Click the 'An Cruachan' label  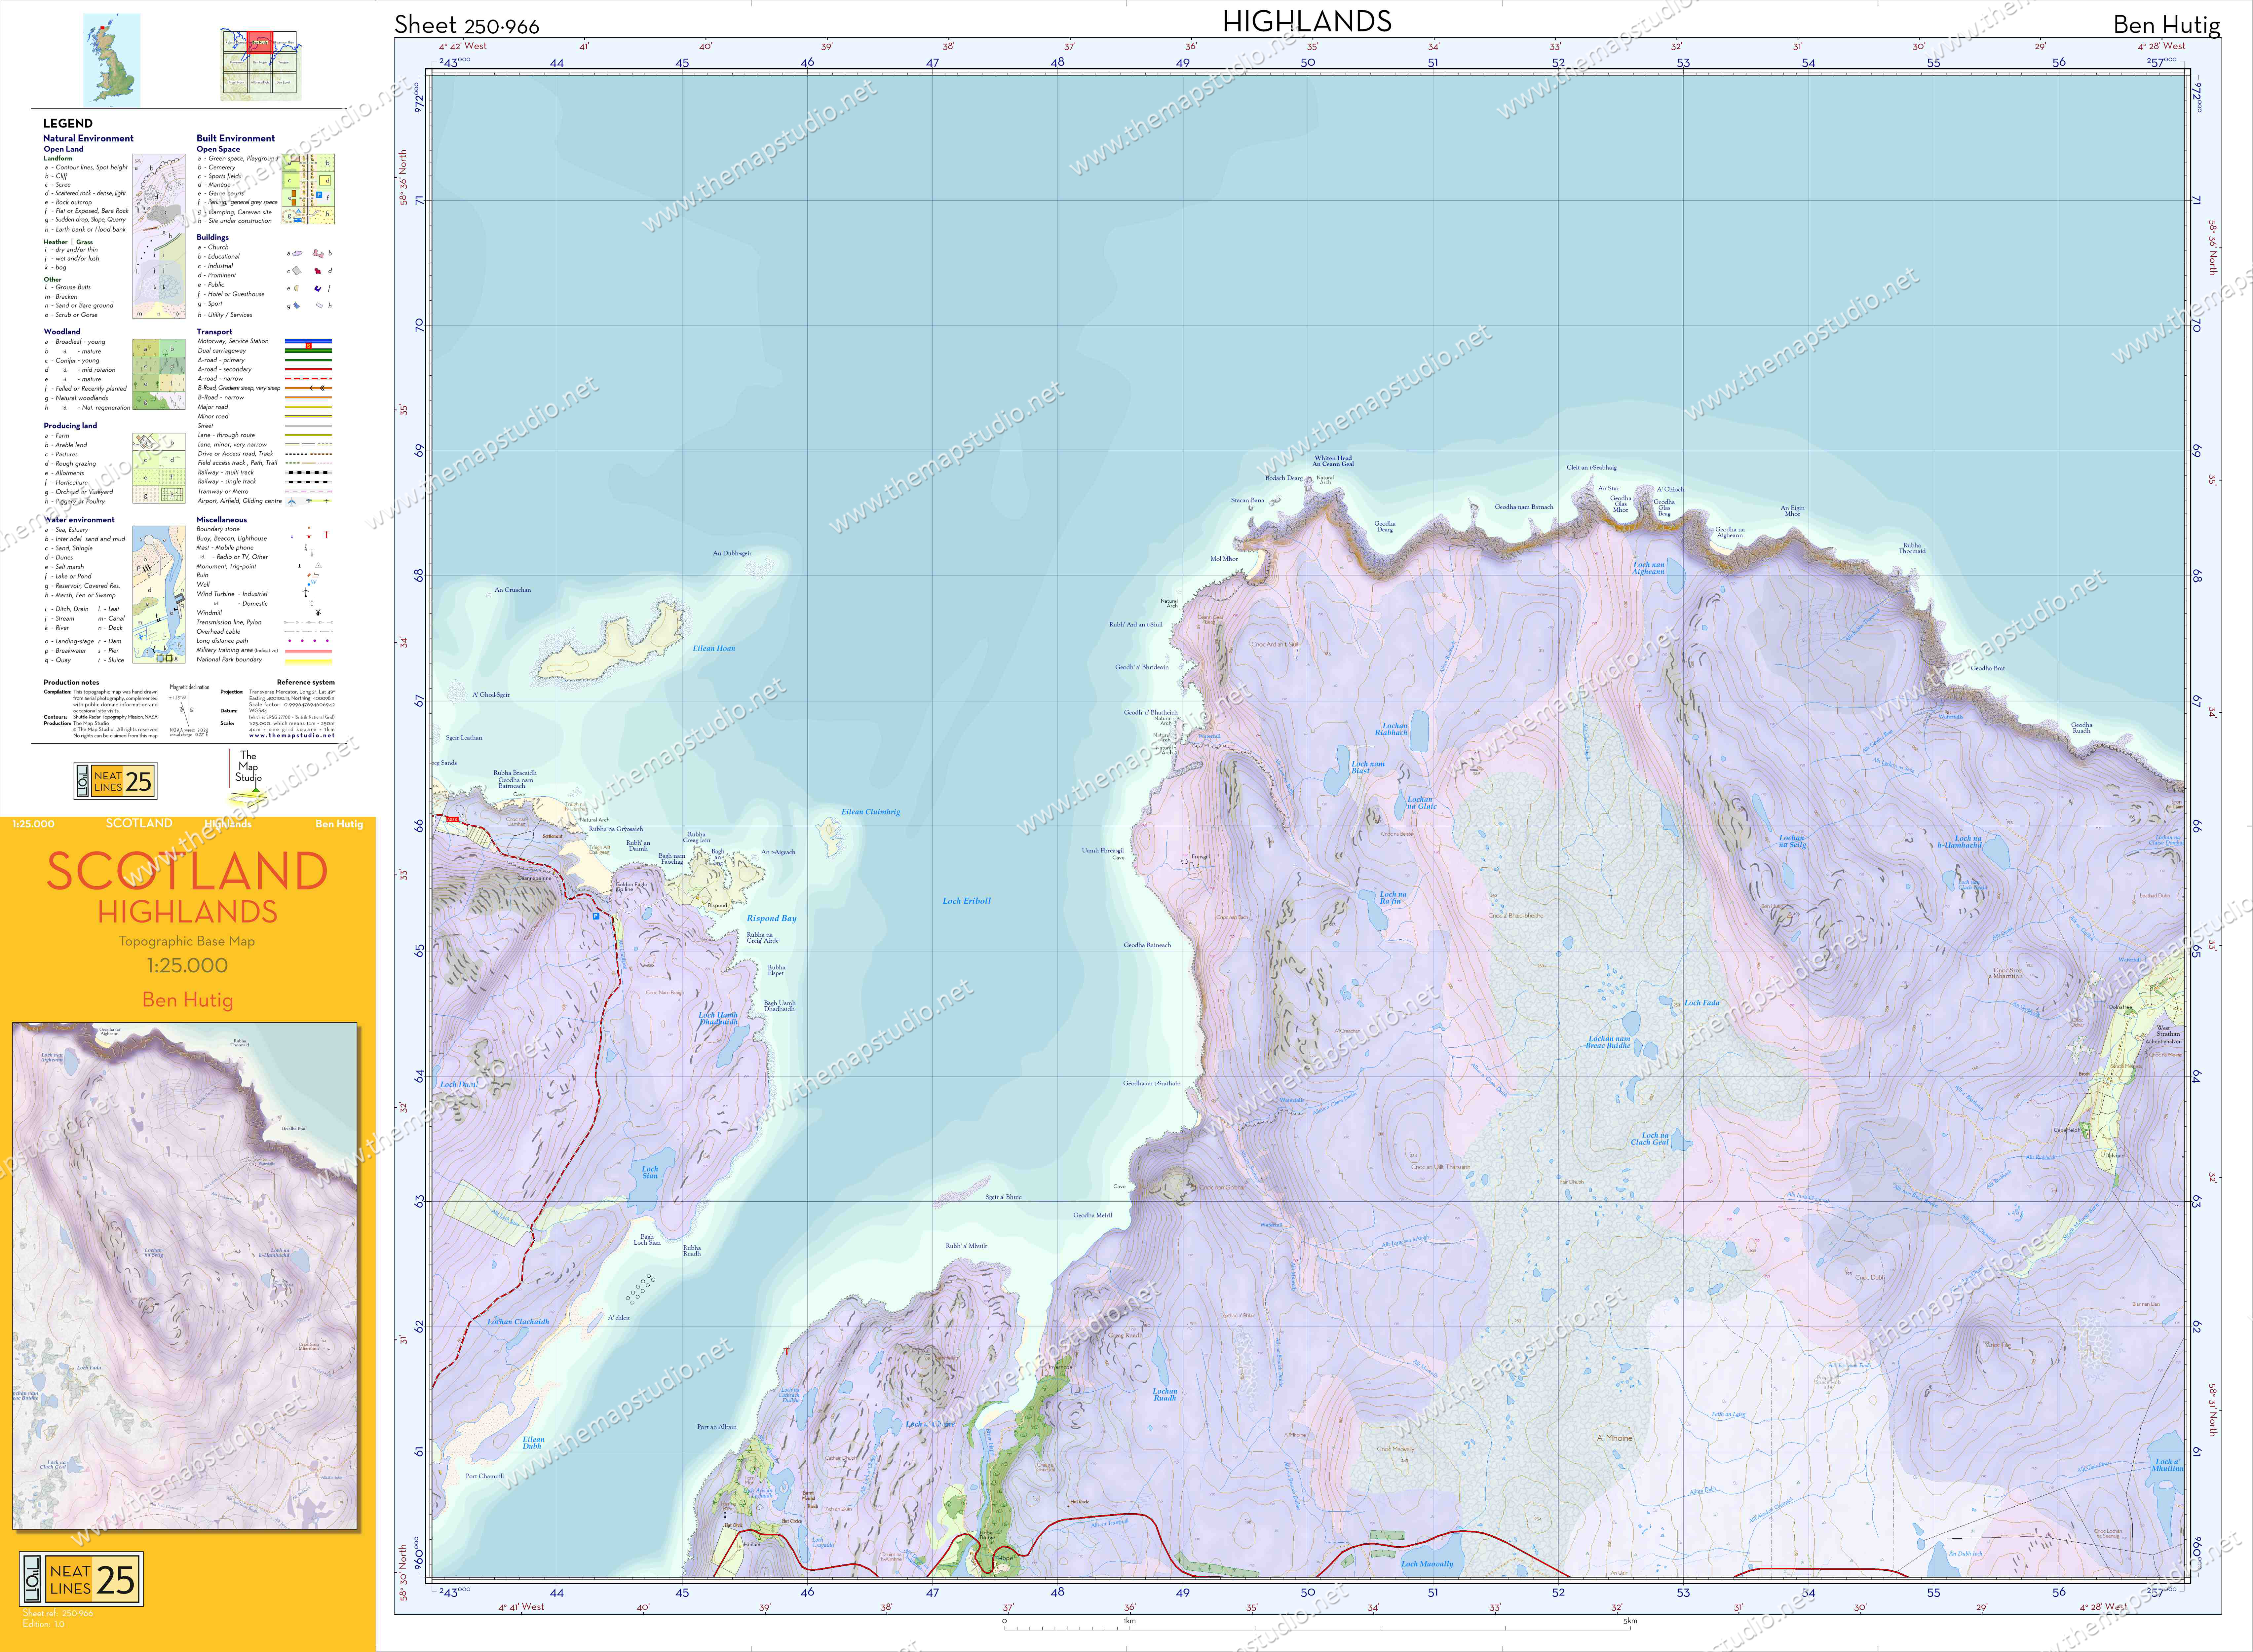513,590
